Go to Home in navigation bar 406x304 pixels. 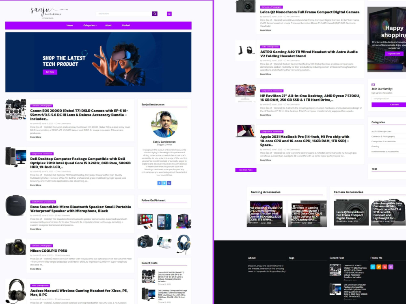pos(70,25)
